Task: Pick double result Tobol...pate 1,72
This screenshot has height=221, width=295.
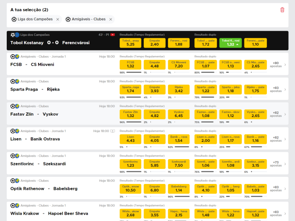Action: pyautogui.click(x=206, y=43)
